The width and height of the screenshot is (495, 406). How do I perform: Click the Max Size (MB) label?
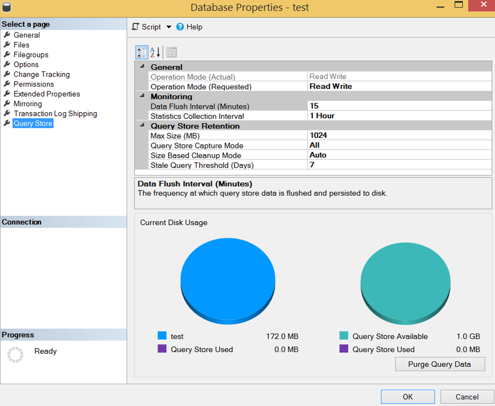[x=175, y=136]
